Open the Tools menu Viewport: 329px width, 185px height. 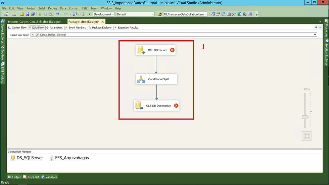point(94,8)
